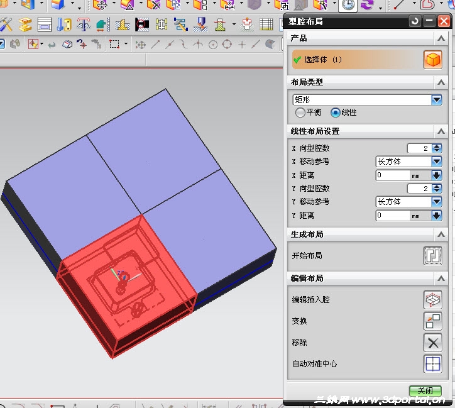Reset the cavity layout dialog
Screen dimensions: 455x408
pos(415,21)
